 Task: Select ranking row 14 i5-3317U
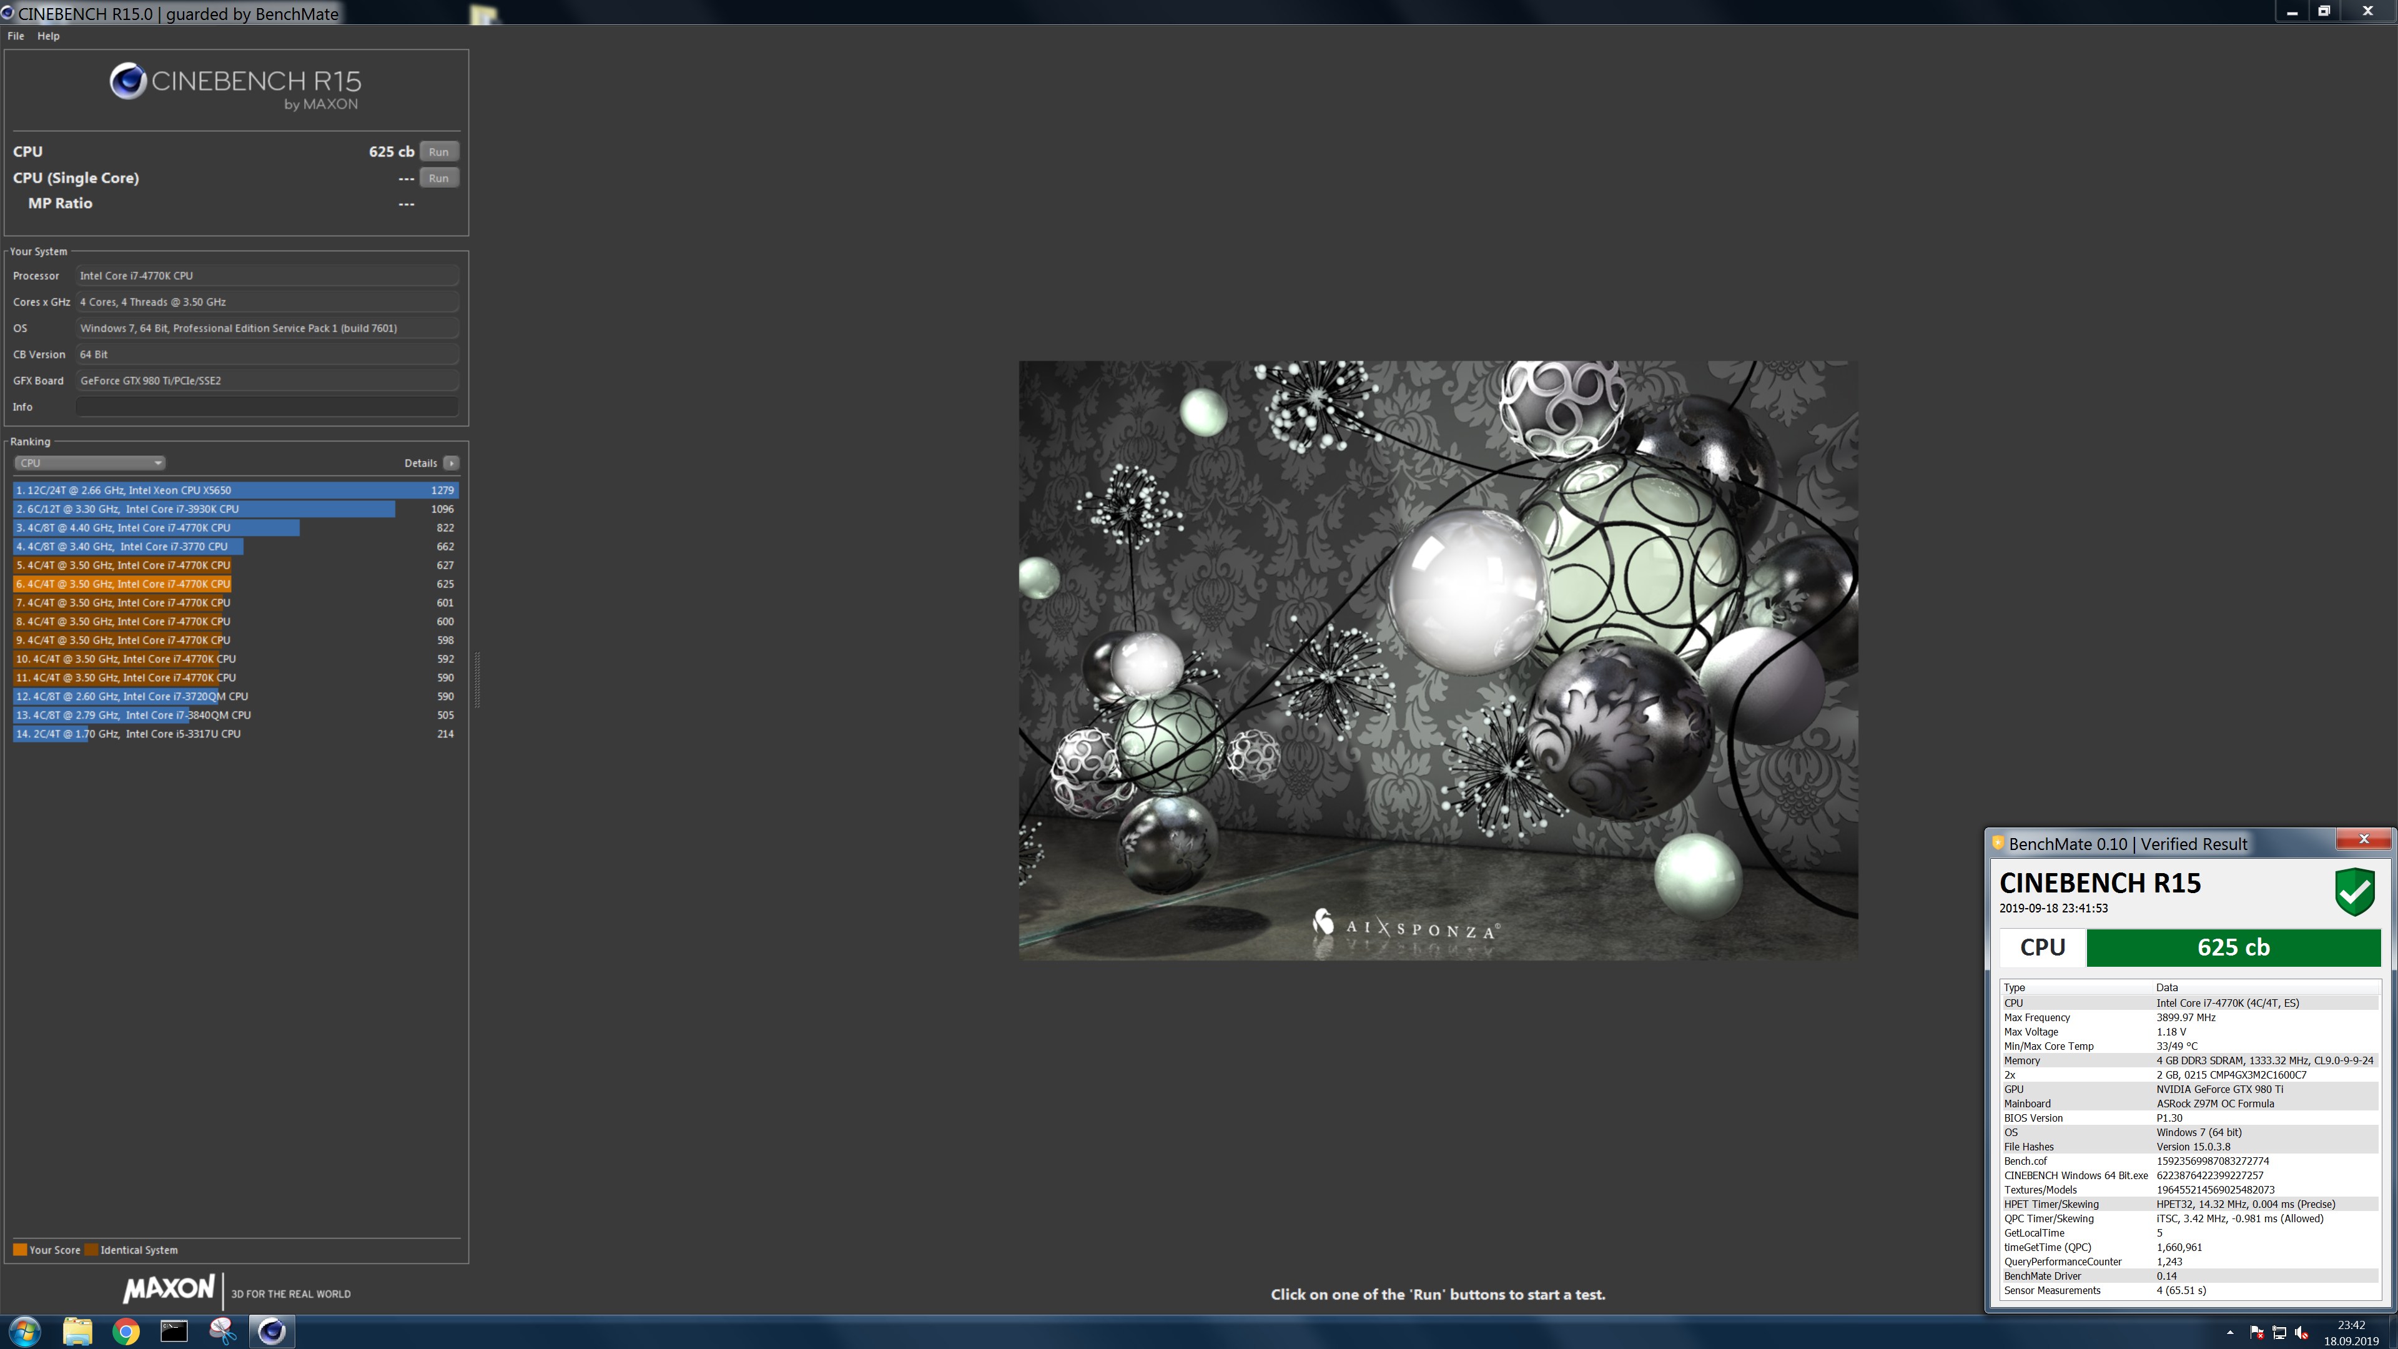pos(237,734)
